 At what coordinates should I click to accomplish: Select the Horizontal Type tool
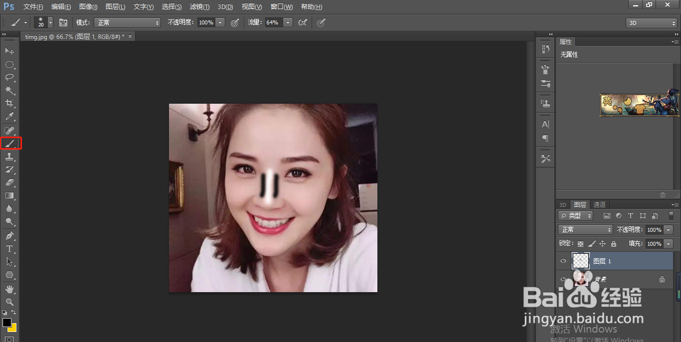tap(9, 248)
